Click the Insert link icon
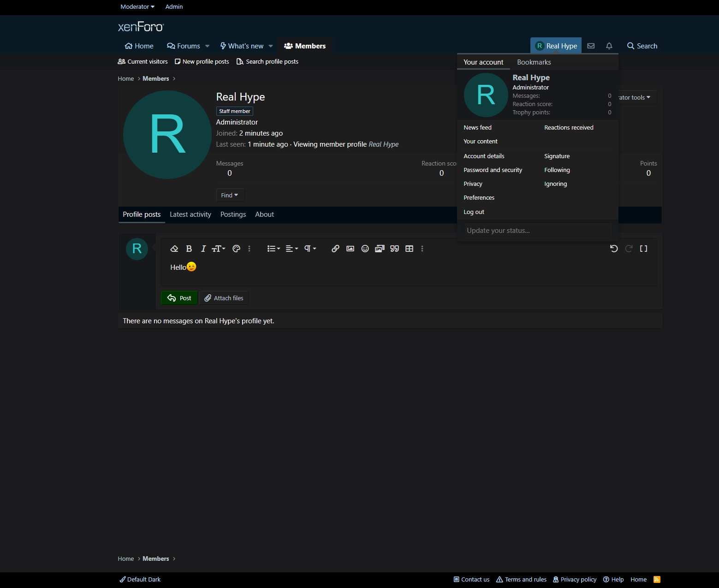 pyautogui.click(x=335, y=249)
